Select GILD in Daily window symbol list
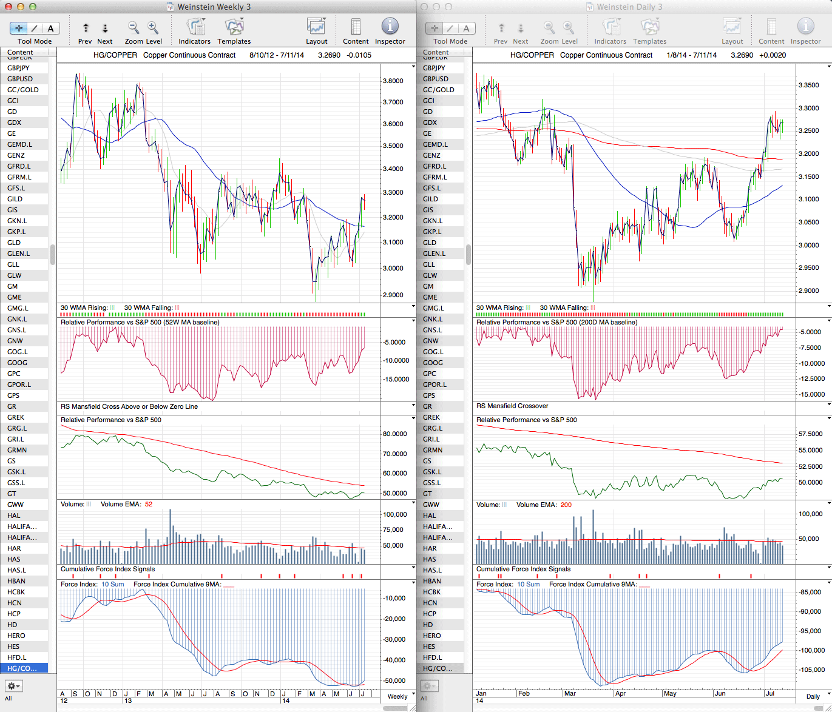 point(430,199)
